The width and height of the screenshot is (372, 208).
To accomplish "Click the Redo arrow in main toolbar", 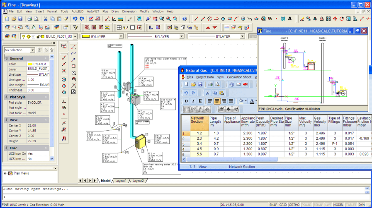I will pos(82,19).
